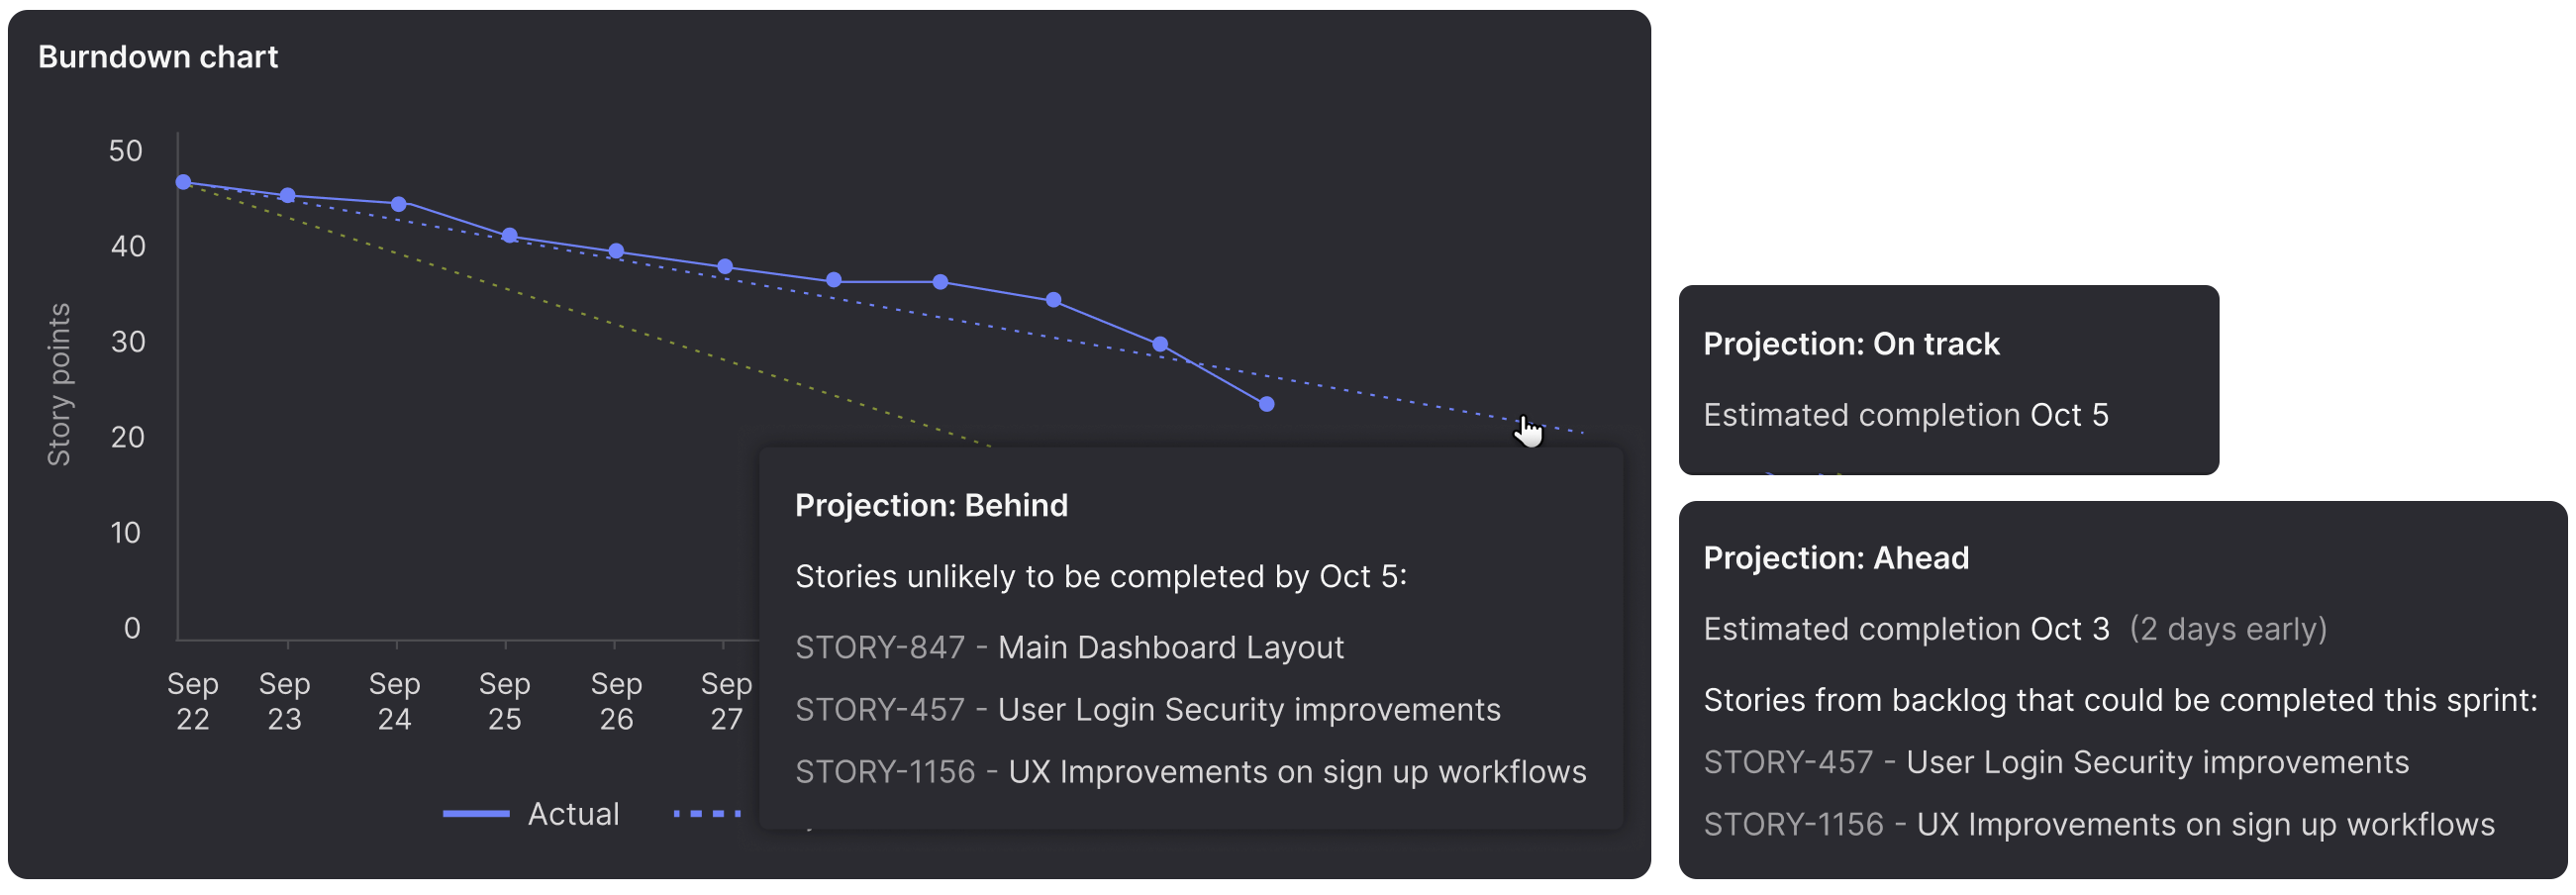Viewport: 2576px width, 895px height.
Task: Click the Estimated completion Oct 5 text
Action: [x=1906, y=415]
